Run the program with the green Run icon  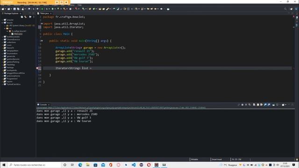point(52,9)
